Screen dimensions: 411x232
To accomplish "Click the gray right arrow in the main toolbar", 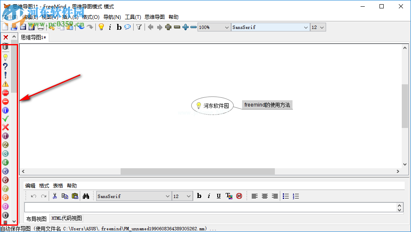I will click(x=159, y=27).
